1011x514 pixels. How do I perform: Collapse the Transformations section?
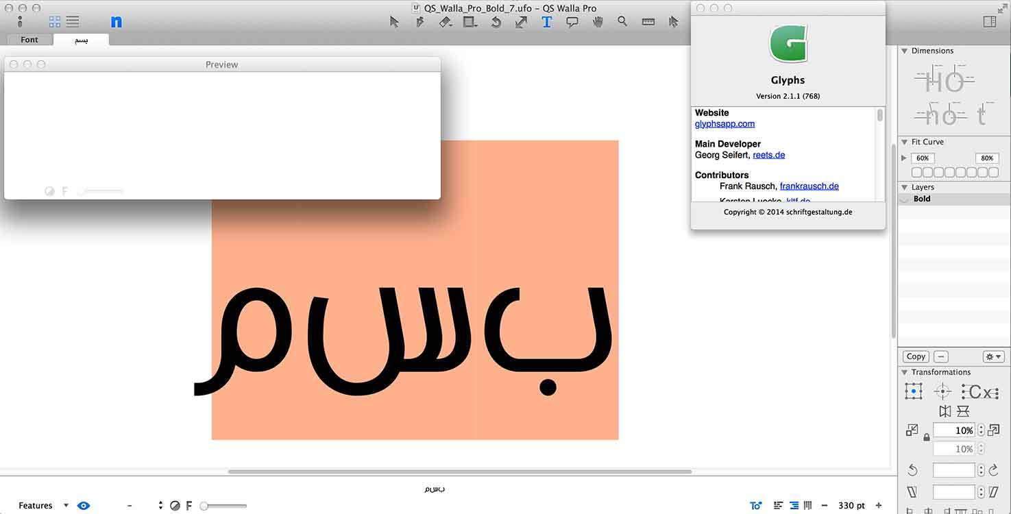904,372
